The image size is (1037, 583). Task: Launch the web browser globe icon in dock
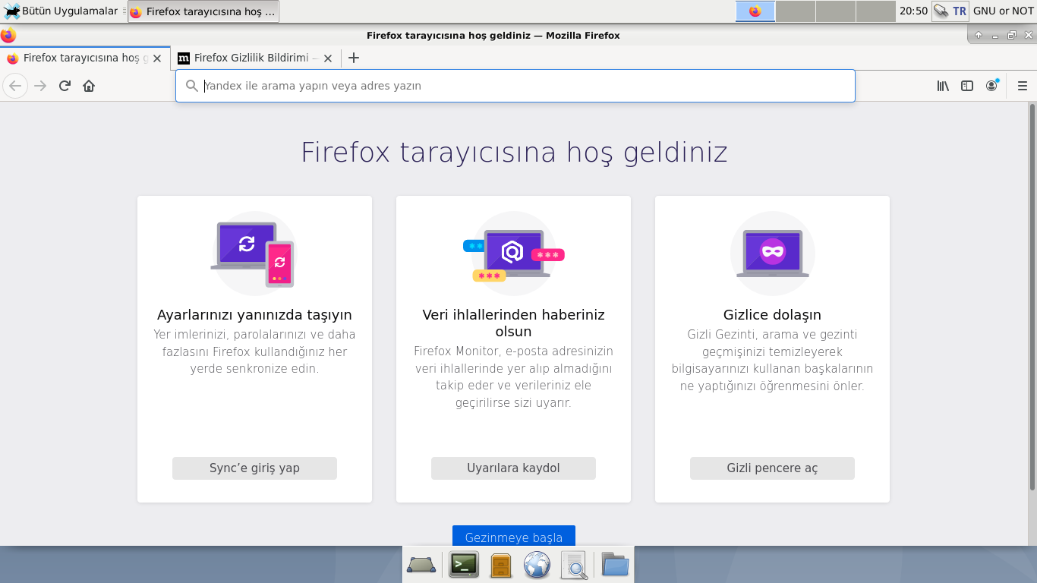tap(537, 565)
